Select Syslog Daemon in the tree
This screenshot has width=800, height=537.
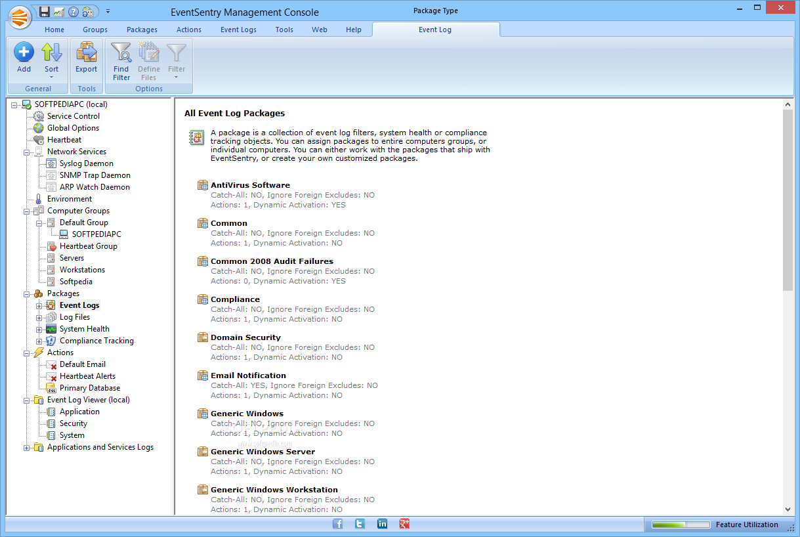(87, 163)
